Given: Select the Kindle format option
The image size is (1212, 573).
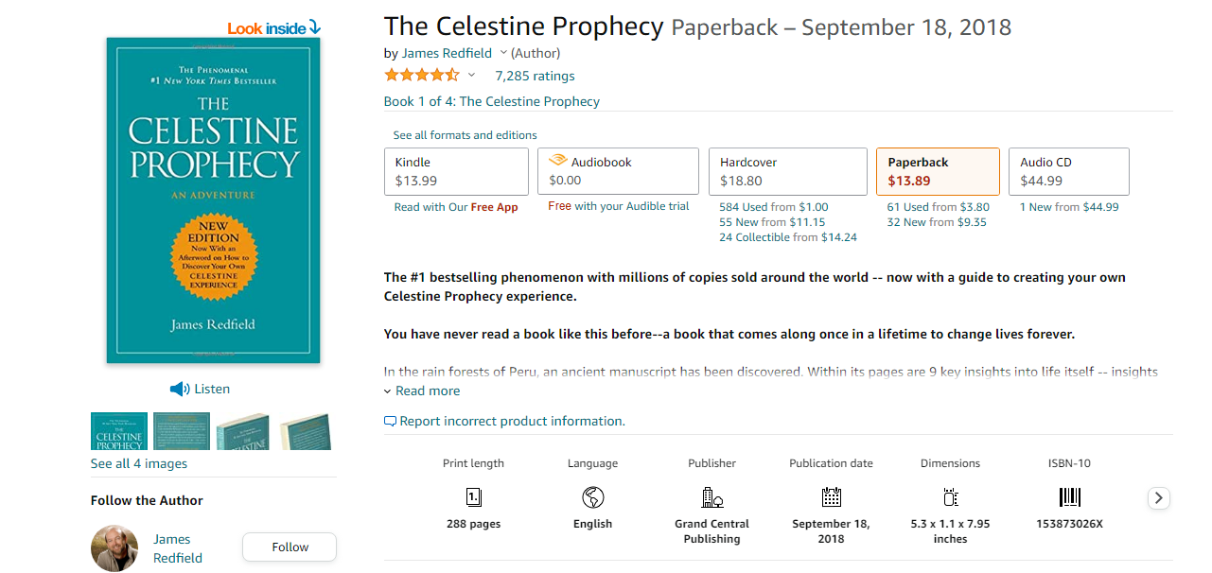Looking at the screenshot, I should click(456, 171).
